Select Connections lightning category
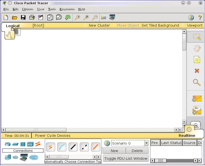205x166 pixels. tap(38, 144)
